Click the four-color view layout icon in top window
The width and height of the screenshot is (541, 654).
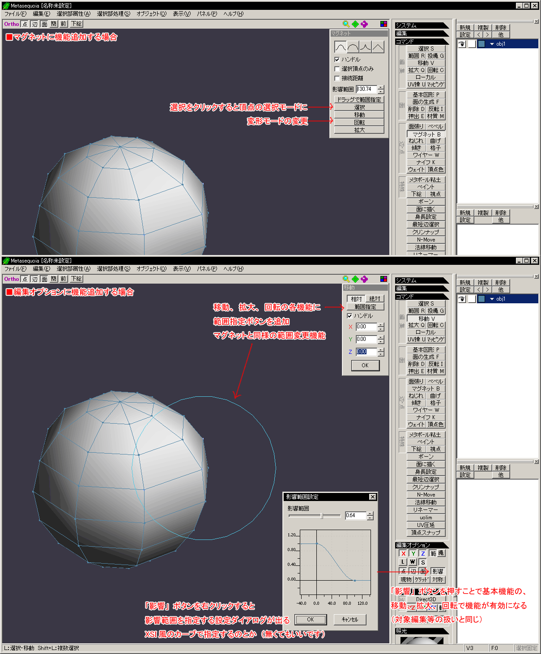383,24
